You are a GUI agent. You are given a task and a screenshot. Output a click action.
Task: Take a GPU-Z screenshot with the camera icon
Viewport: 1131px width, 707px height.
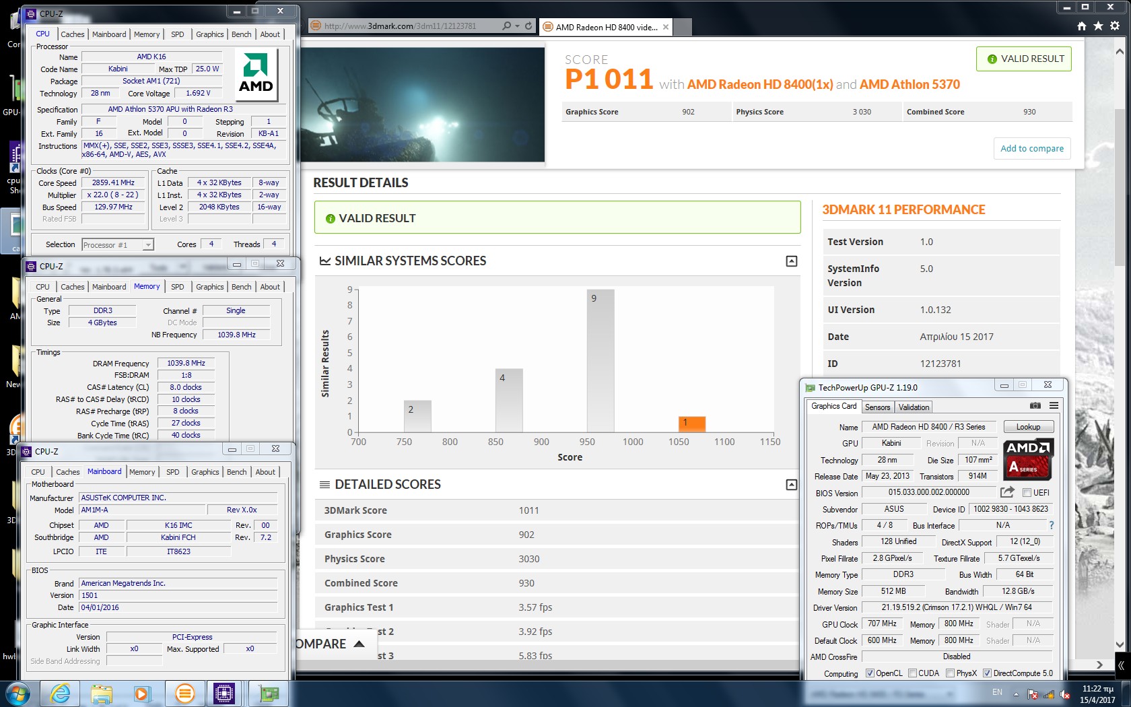click(1035, 405)
